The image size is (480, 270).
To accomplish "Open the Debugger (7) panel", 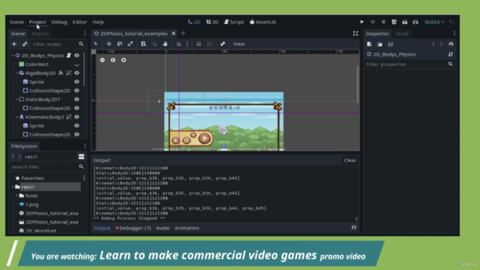I will pos(133,228).
